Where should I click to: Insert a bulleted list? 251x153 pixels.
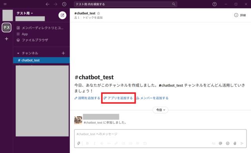pos(131,144)
